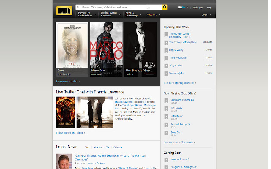Click the yellow search magnifier button
The height and width of the screenshot is (169, 271).
(165, 7)
